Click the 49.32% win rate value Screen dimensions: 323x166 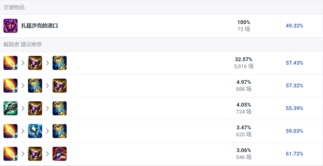coord(295,26)
